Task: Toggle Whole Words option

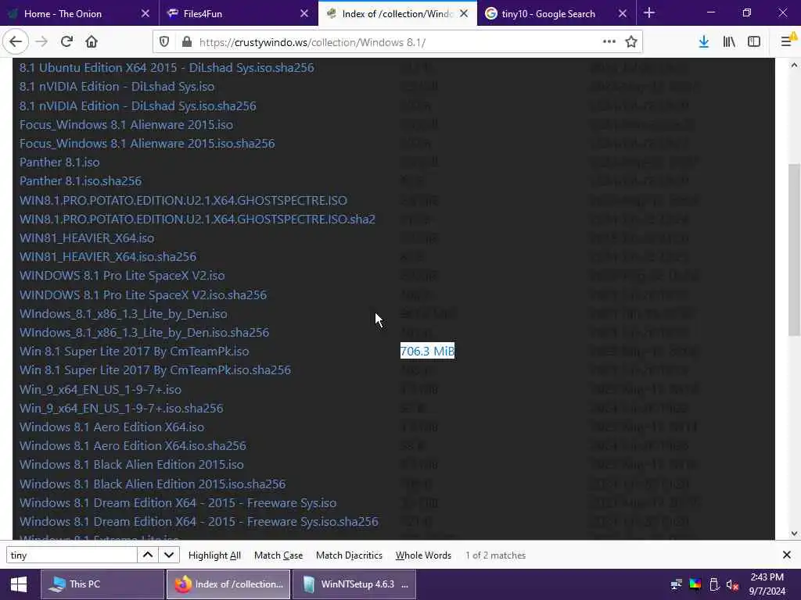Action: 423,555
